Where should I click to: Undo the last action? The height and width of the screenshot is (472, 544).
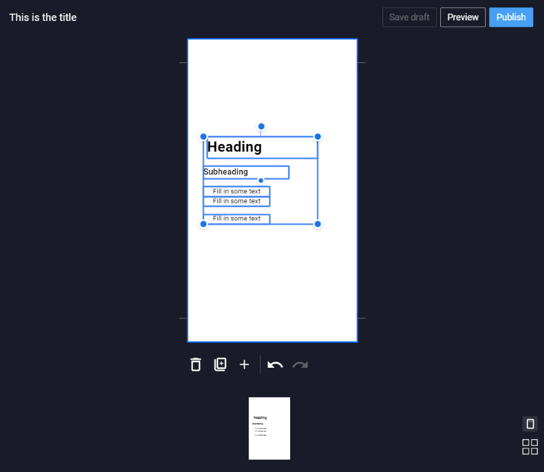275,364
